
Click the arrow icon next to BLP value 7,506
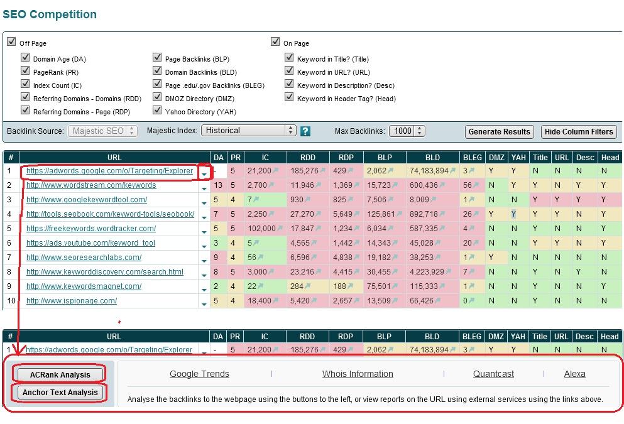point(391,199)
